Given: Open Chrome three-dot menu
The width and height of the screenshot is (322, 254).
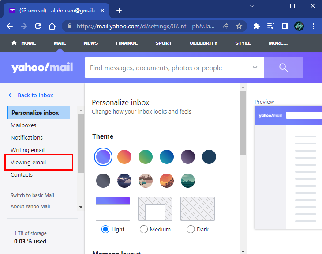Looking at the screenshot, I should pos(313,26).
